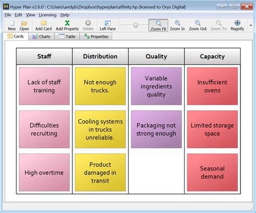Select the 'Packaging not strong enough' card
Viewport: 256px width, 213px height.
click(156, 129)
